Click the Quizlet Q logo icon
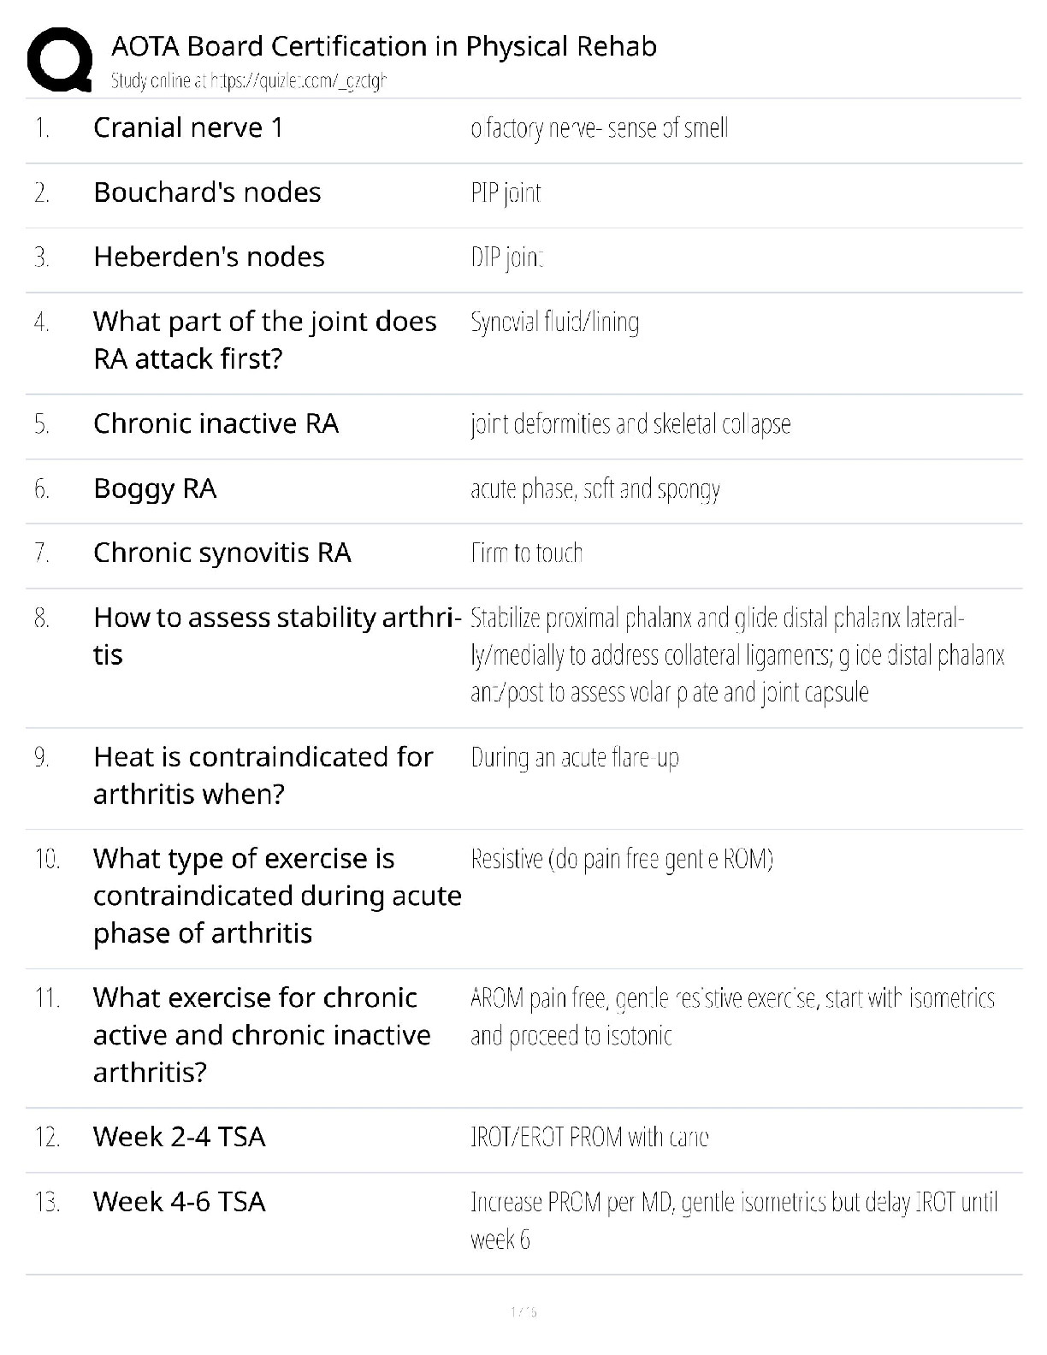The image size is (1047, 1355). [60, 59]
